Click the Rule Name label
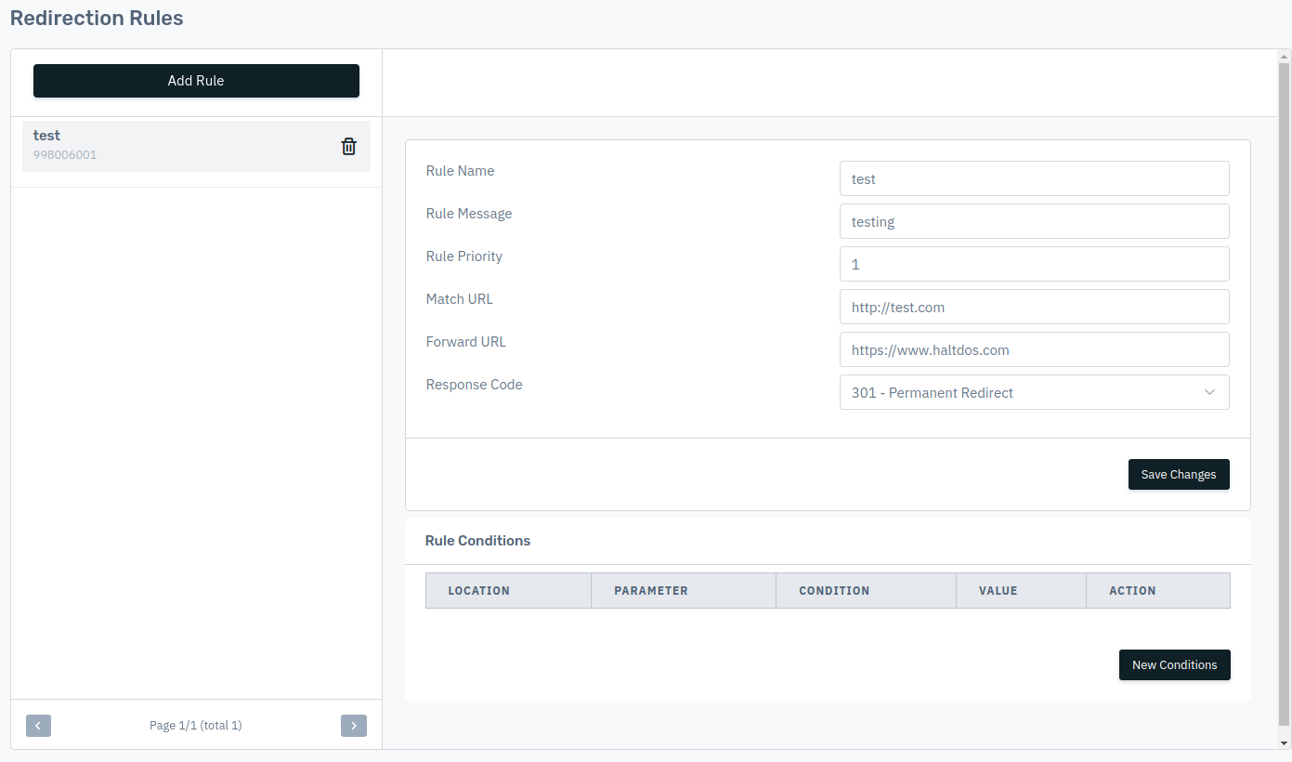 pyautogui.click(x=461, y=171)
